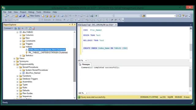This screenshot has height=110, width=196.
Task: Click the Decrease Indent icon
Action: [x=112, y=20]
